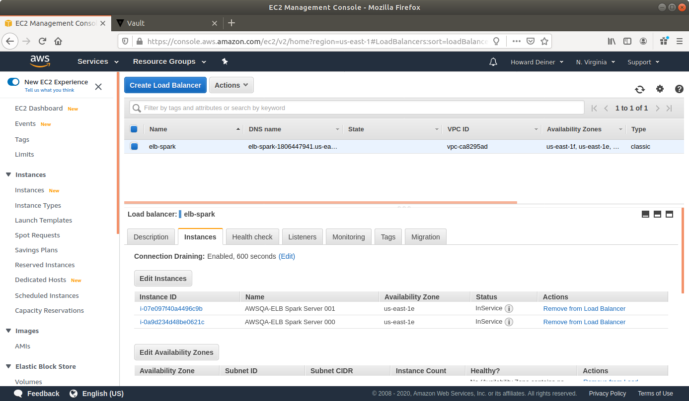The image size is (689, 401).
Task: Switch to the Monitoring tab
Action: 349,237
